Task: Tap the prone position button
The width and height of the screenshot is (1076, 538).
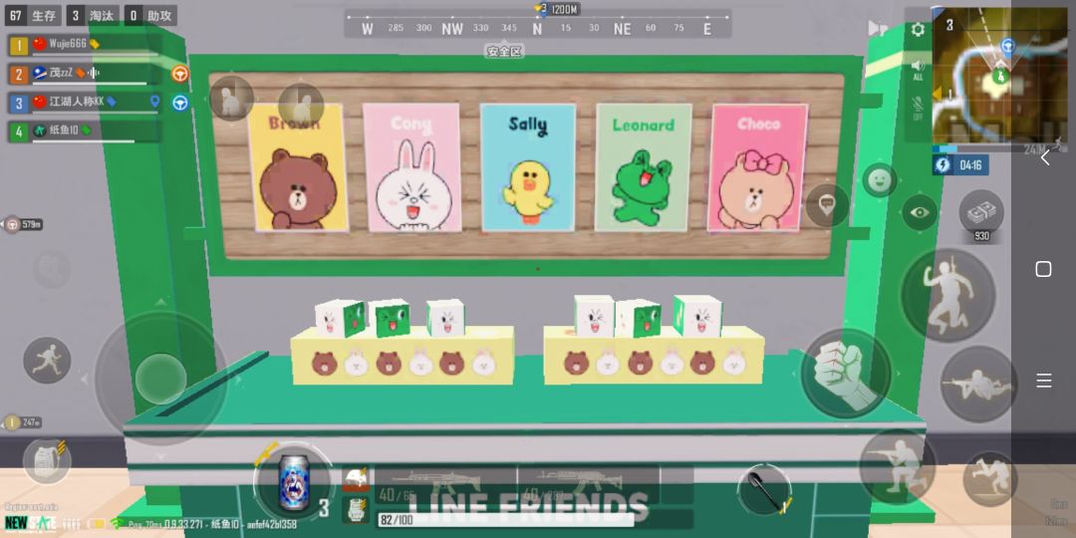Action: coord(978,385)
